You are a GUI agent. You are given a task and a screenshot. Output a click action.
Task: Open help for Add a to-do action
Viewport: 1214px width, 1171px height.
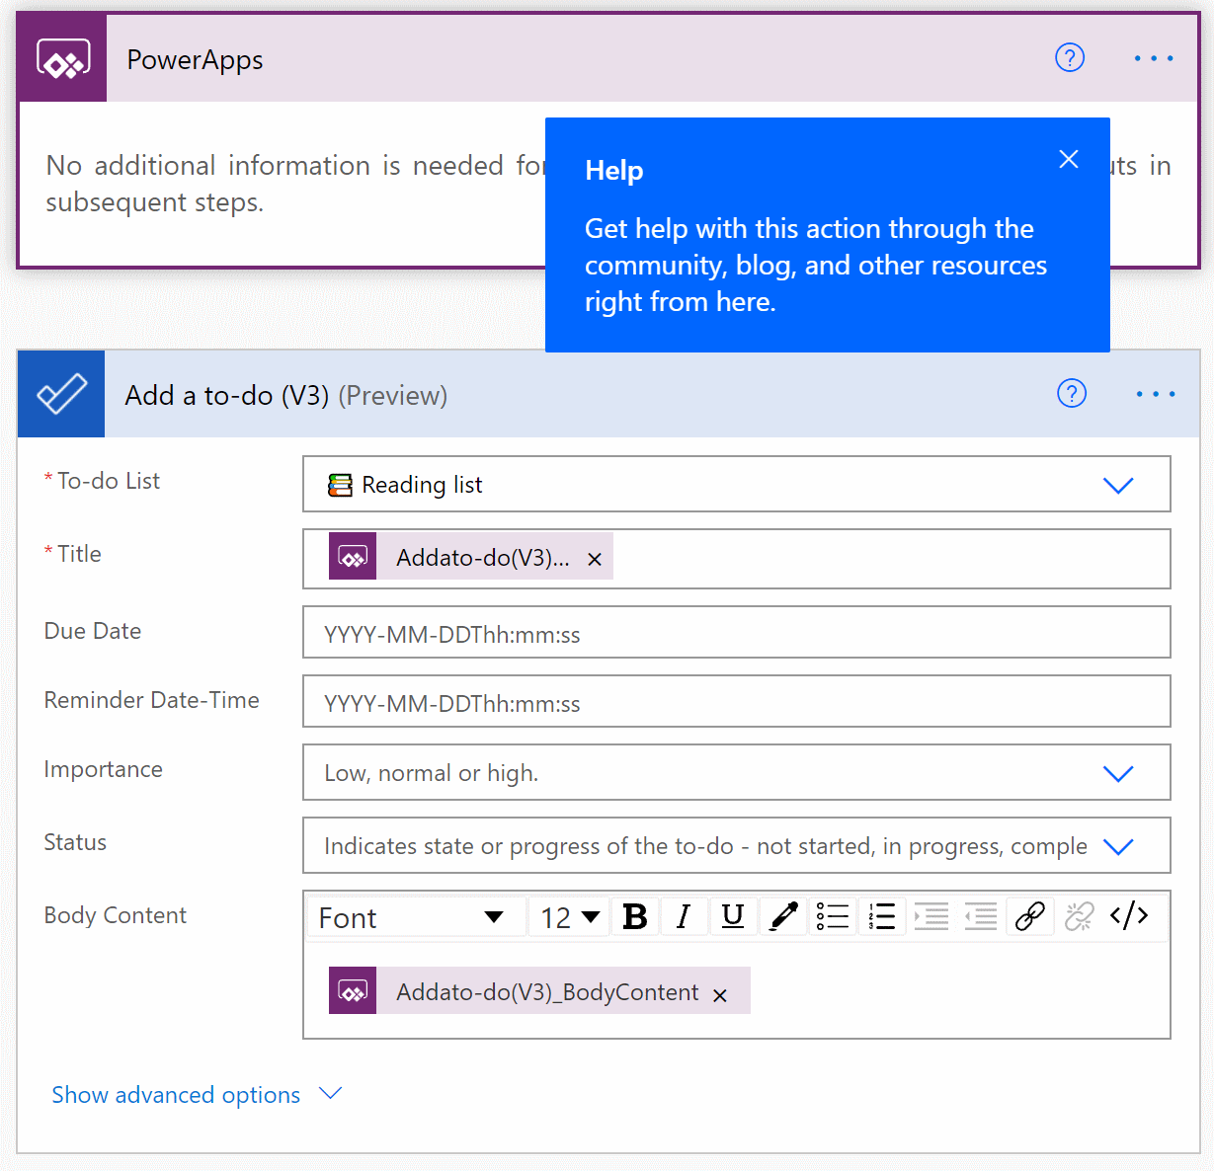tap(1072, 393)
